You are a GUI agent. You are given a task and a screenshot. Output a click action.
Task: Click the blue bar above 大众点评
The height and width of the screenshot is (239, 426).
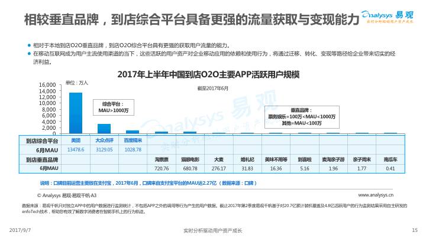104,129
